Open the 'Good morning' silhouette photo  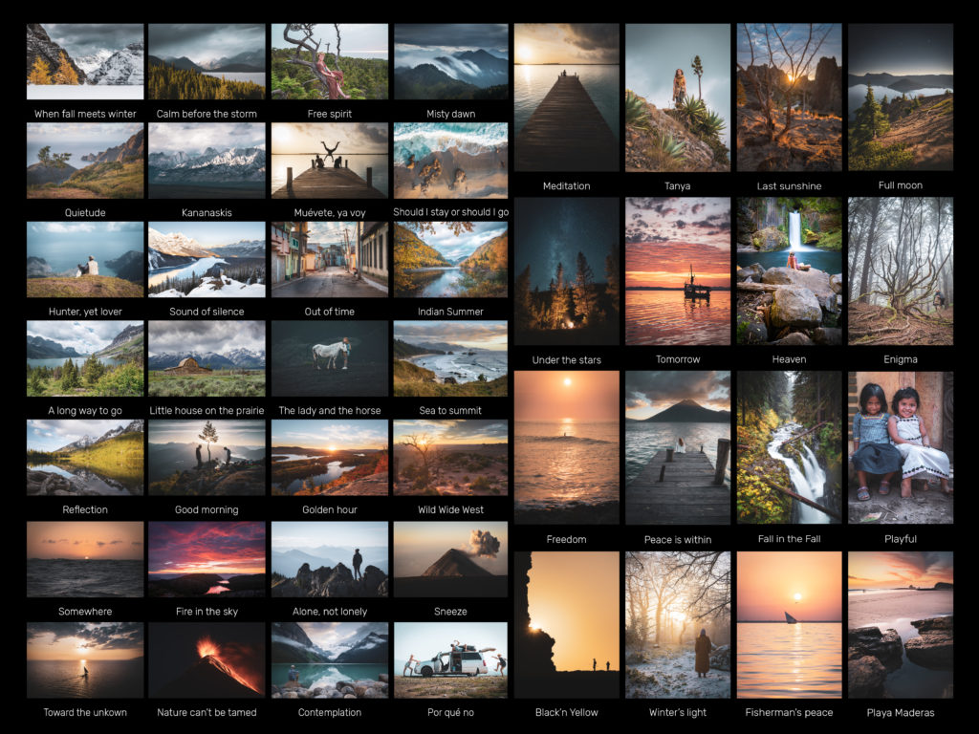[207, 458]
